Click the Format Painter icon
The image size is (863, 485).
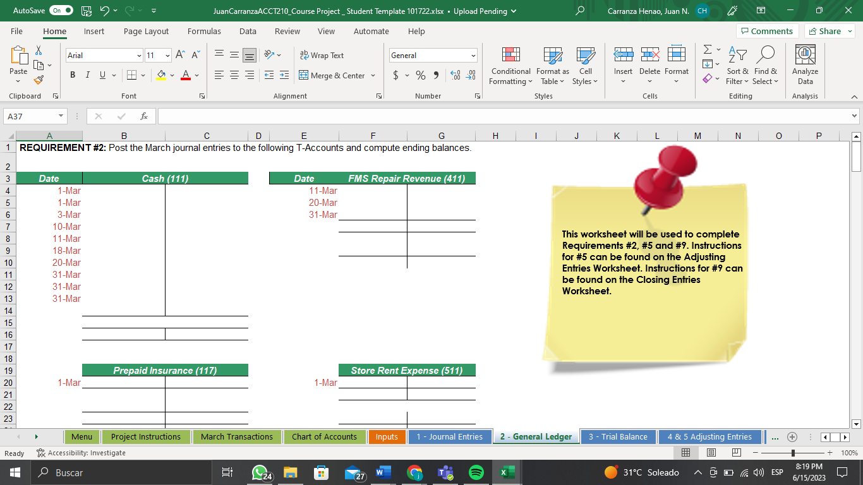click(x=37, y=80)
